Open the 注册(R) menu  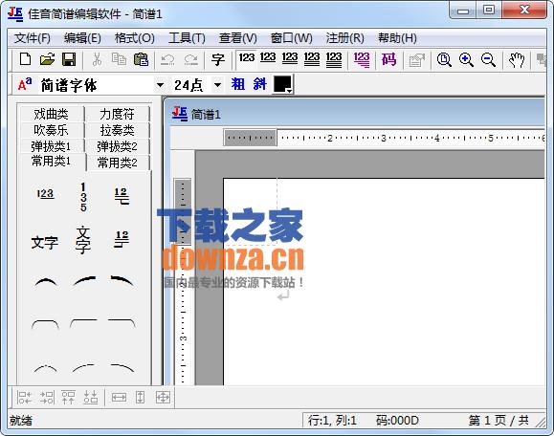(x=344, y=38)
